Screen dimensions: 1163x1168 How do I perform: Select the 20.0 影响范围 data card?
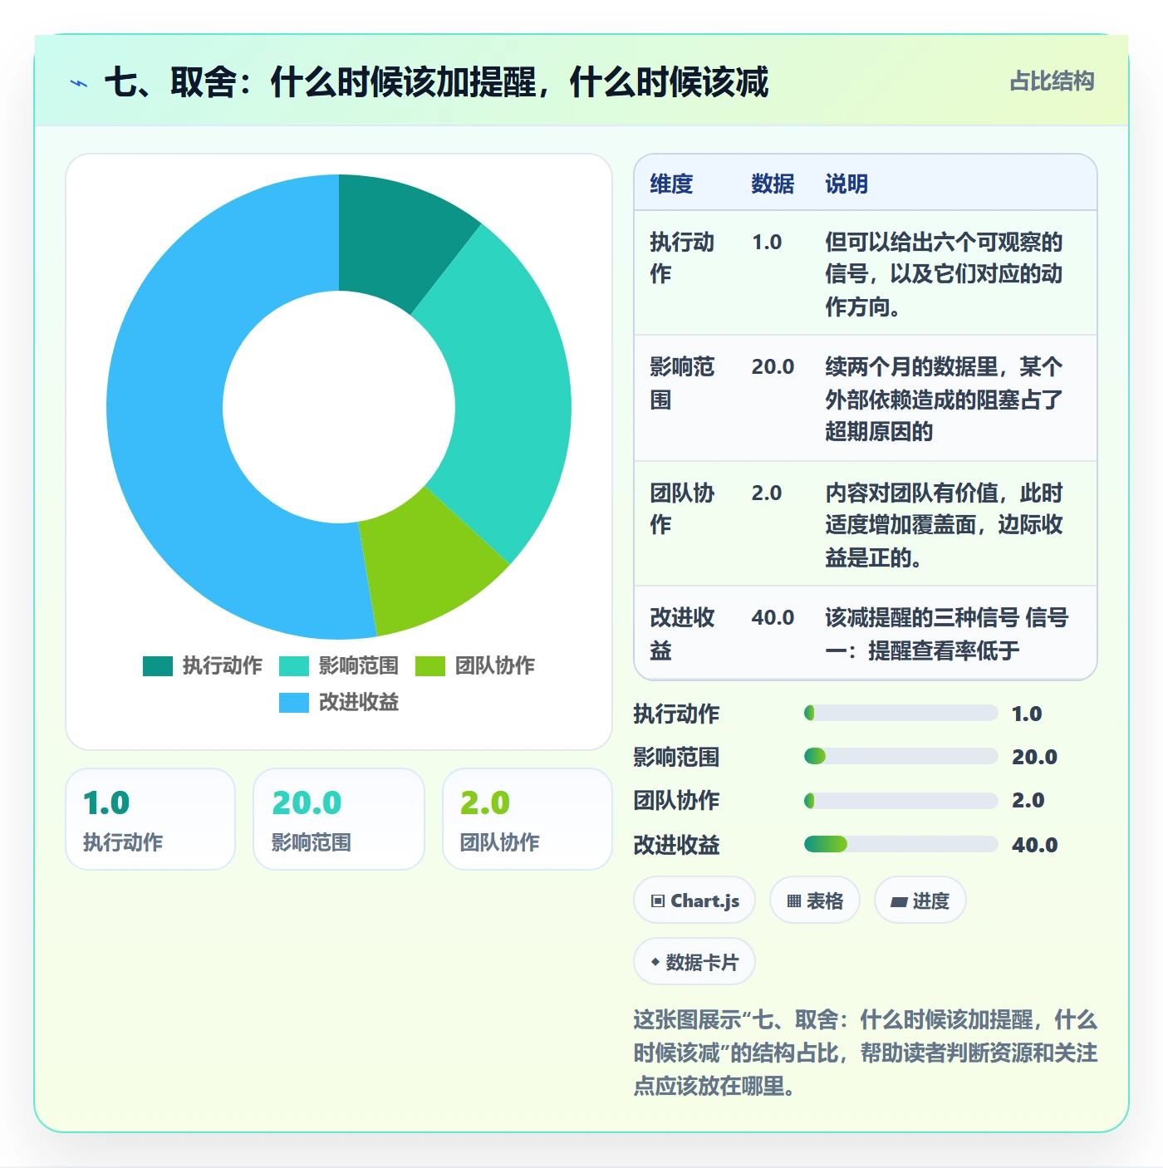pos(339,819)
